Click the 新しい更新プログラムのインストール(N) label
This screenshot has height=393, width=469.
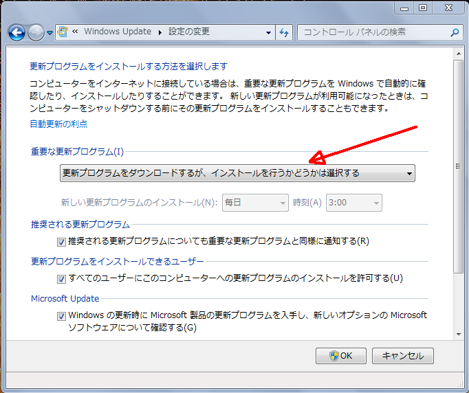pyautogui.click(x=139, y=203)
